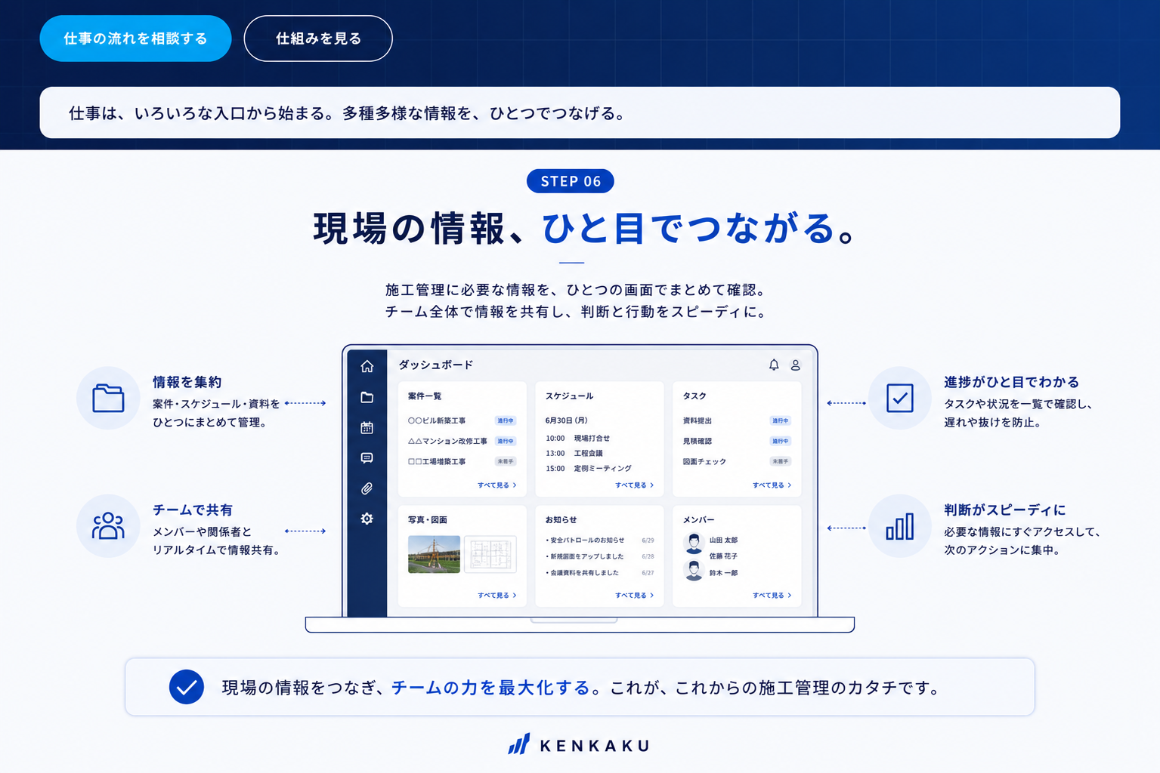Select the home icon in dashboard sidebar
The image size is (1160, 773).
click(x=367, y=366)
